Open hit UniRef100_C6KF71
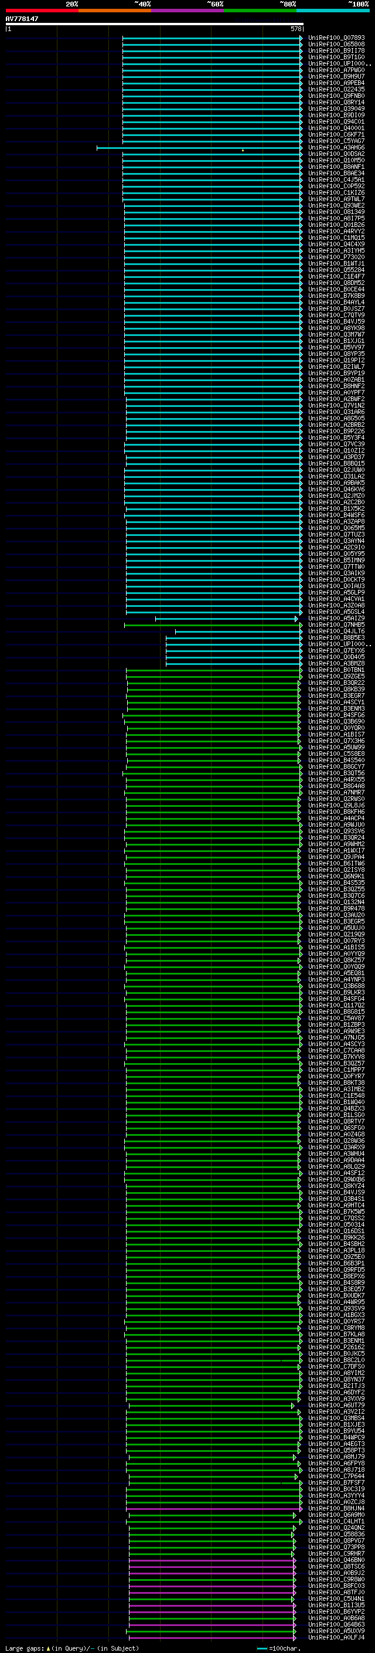Image resolution: width=375 pixels, height=1653 pixels. click(x=336, y=135)
